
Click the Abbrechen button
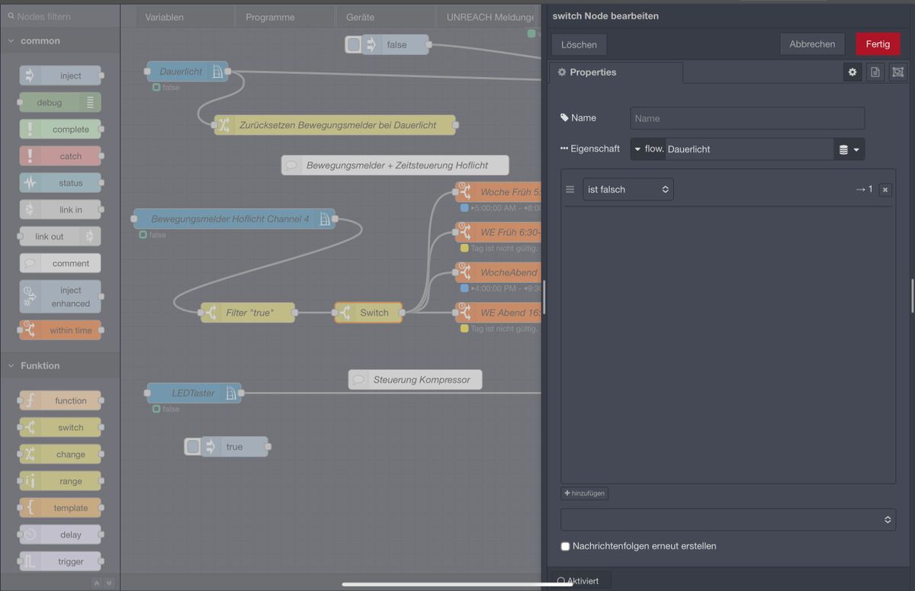[812, 44]
